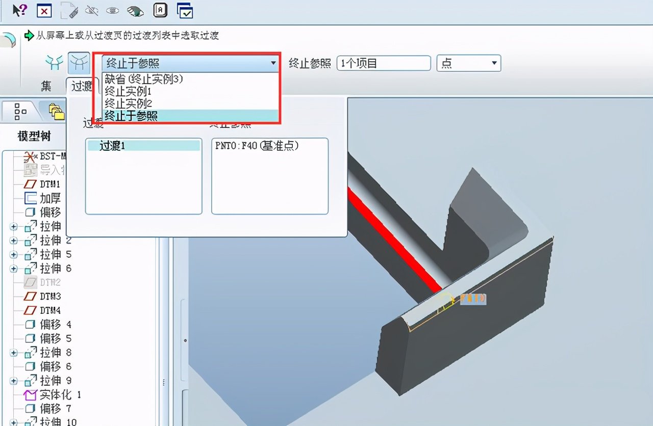Select 过渡1 in the transitions list
The width and height of the screenshot is (653, 426).
click(144, 146)
